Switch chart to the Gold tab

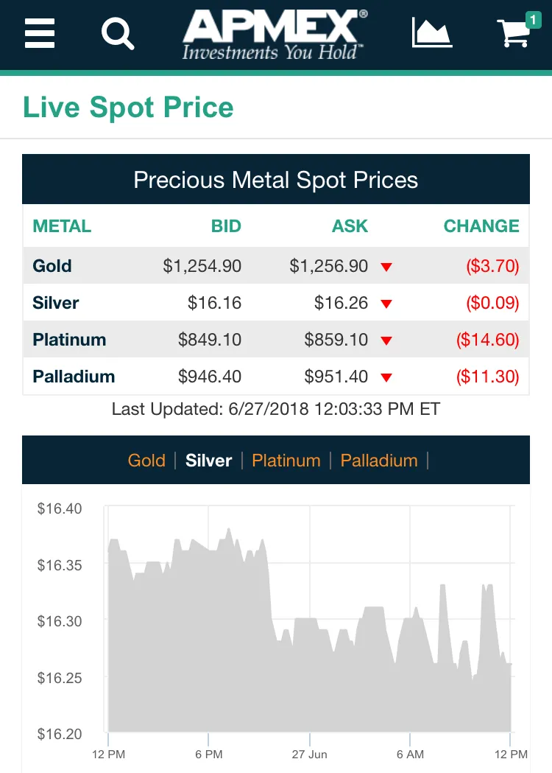point(146,461)
